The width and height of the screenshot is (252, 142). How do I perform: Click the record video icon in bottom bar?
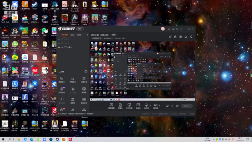[167, 106]
